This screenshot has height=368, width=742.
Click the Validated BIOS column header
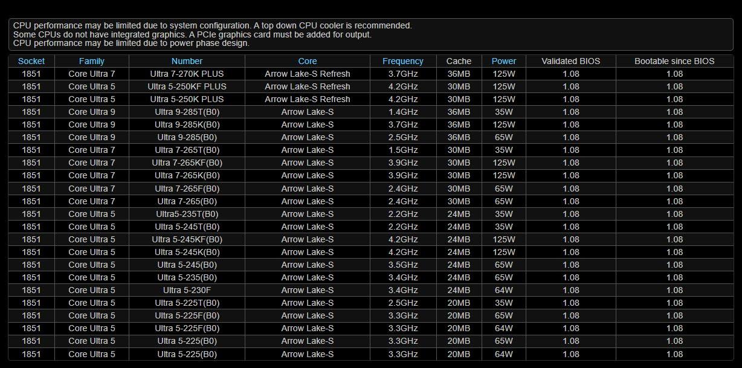pos(570,61)
